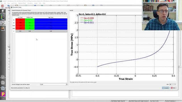Select the Ge high value blue cell
Screen dimensions: 182x102
point(51,23)
